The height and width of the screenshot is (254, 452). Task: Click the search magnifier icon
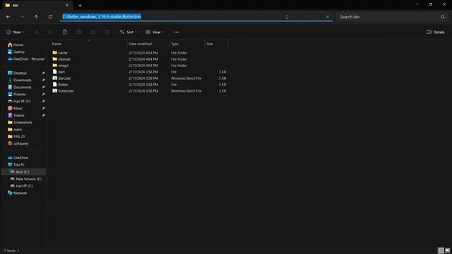[443, 17]
